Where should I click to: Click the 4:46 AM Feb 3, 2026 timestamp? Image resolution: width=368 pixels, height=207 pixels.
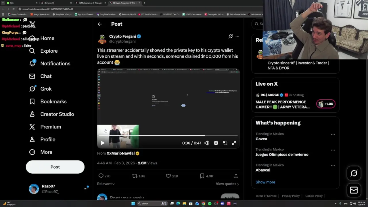click(x=116, y=163)
